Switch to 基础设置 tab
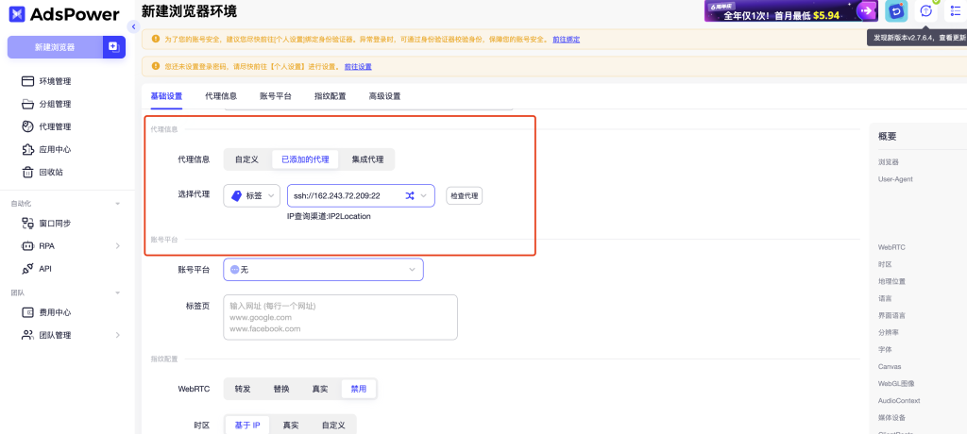The image size is (967, 434). 166,96
